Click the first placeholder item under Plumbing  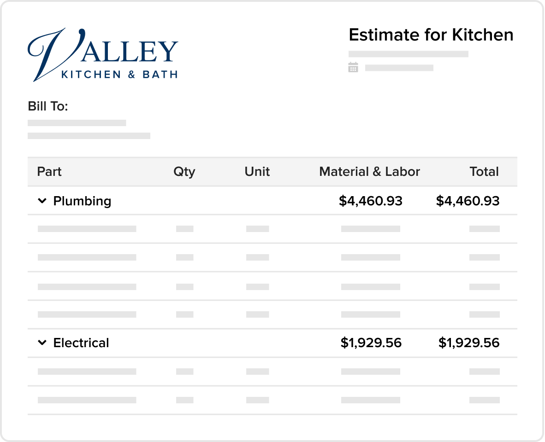[x=87, y=229]
